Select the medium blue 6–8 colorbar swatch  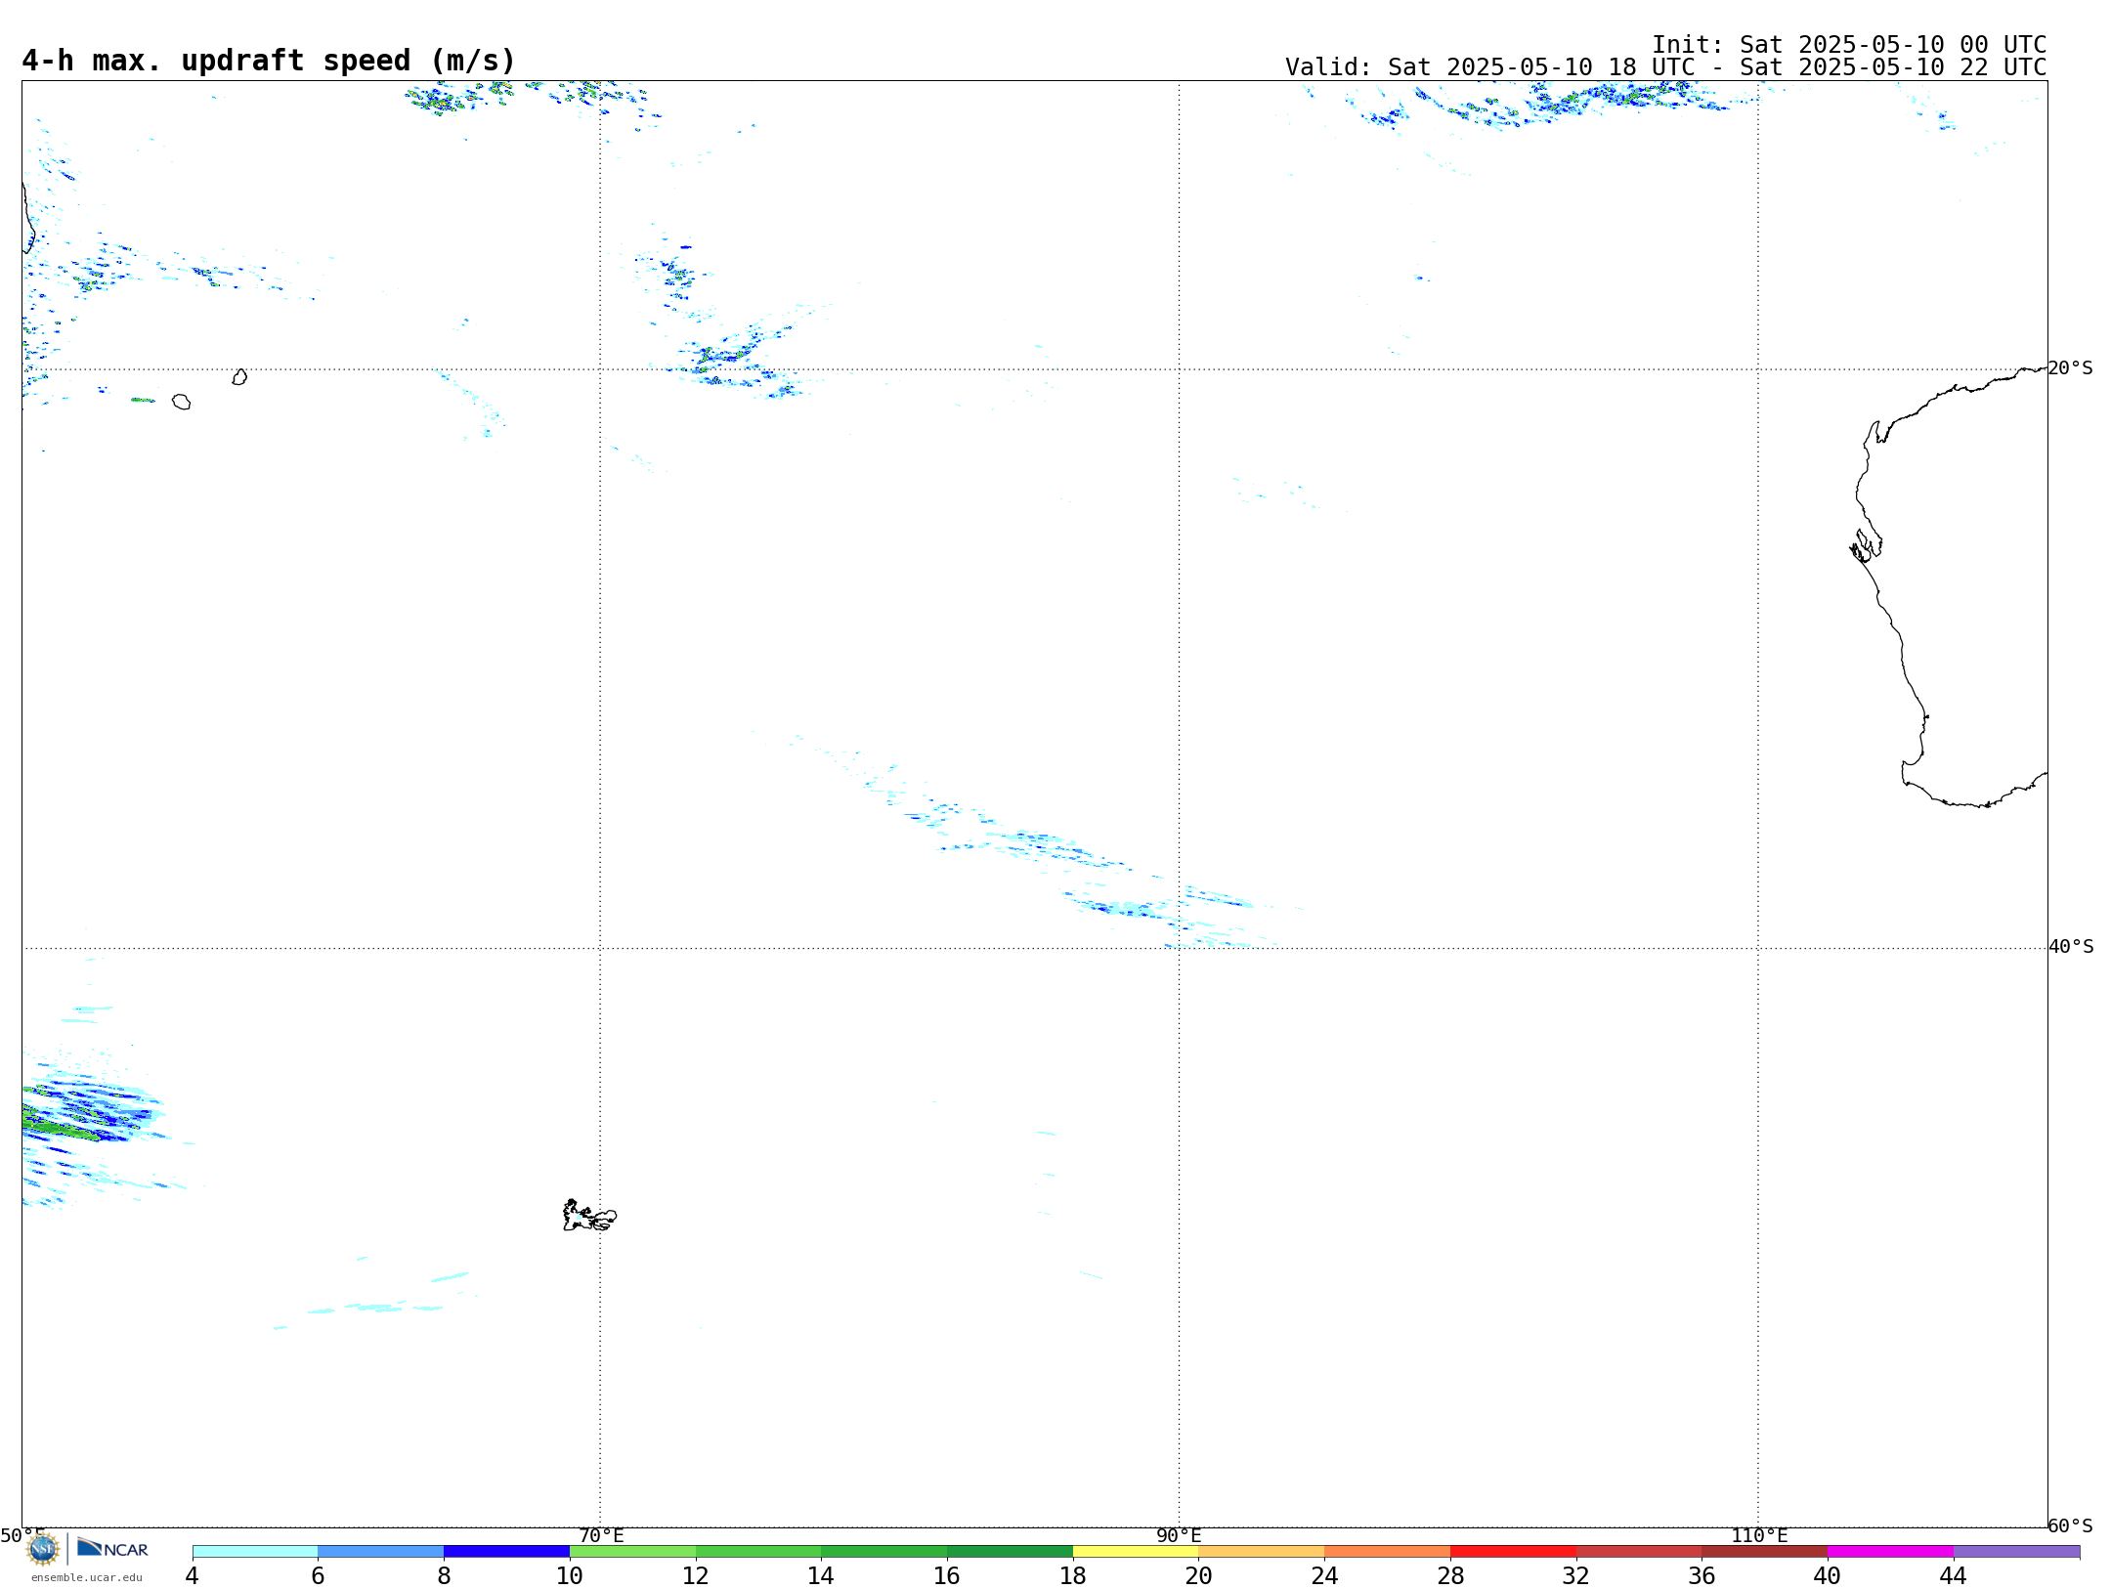[381, 1551]
